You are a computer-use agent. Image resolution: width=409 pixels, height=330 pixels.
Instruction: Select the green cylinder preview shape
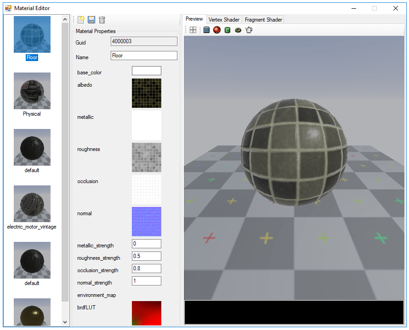227,30
